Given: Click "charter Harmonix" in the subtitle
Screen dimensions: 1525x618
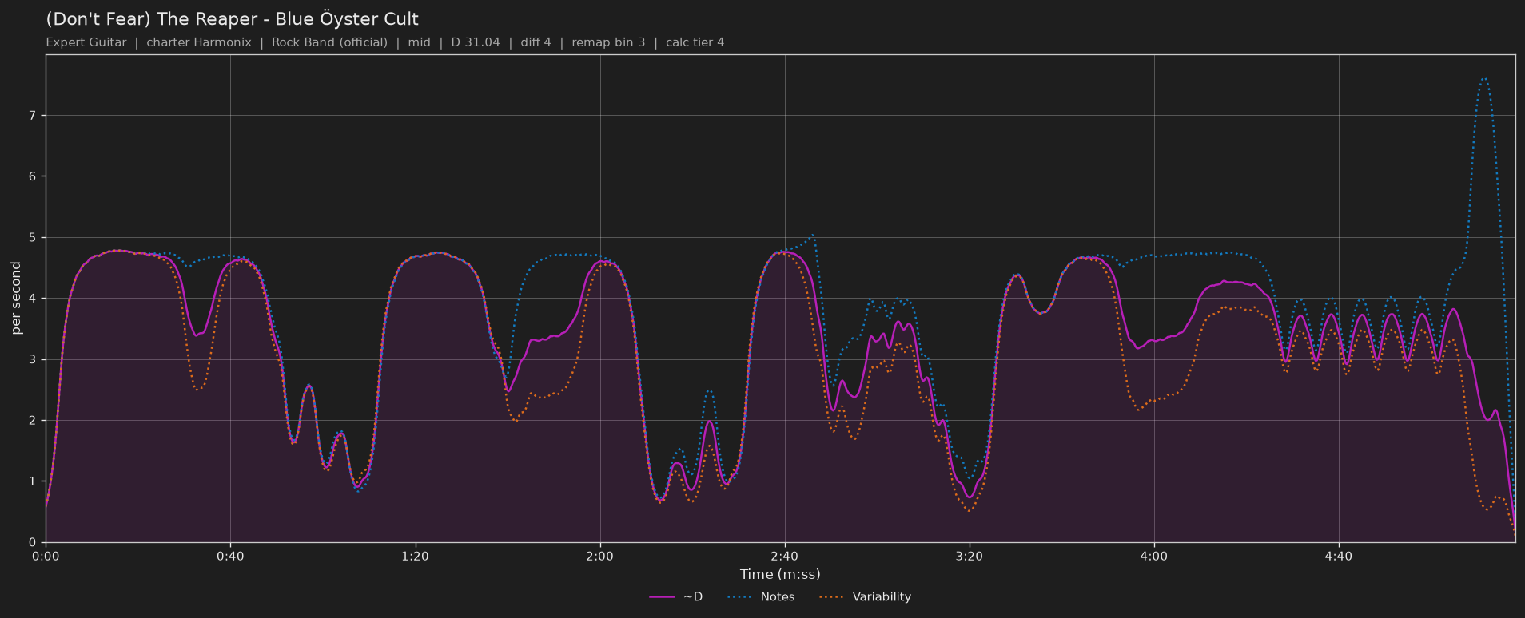Looking at the screenshot, I should (199, 42).
